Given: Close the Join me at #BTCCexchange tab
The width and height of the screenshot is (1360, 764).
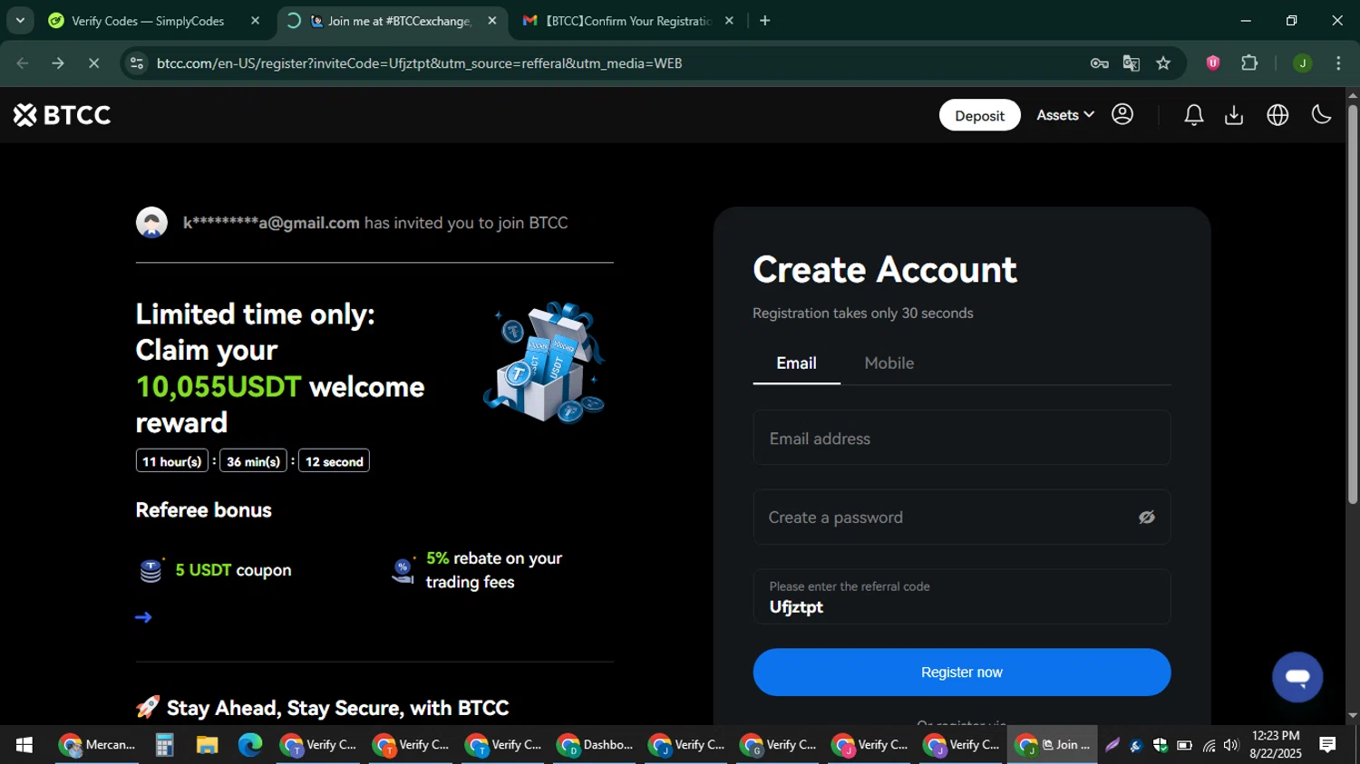Looking at the screenshot, I should (491, 21).
